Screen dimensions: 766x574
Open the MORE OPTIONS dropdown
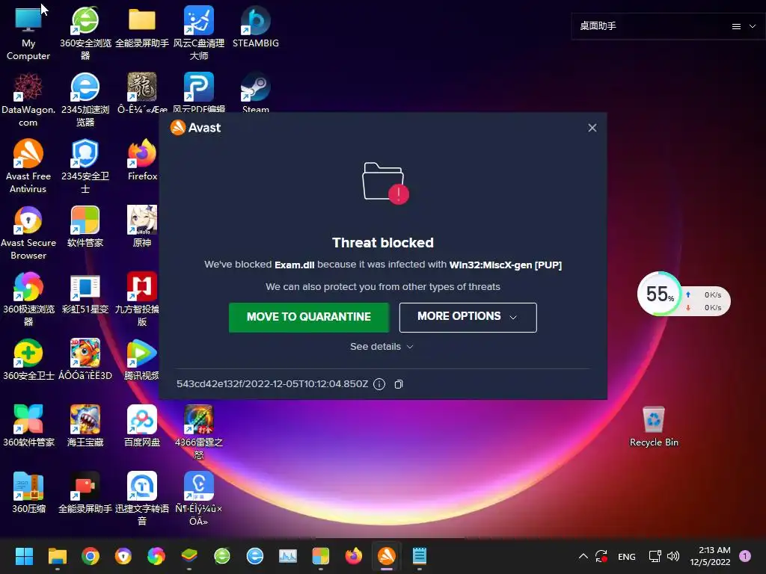[468, 317]
